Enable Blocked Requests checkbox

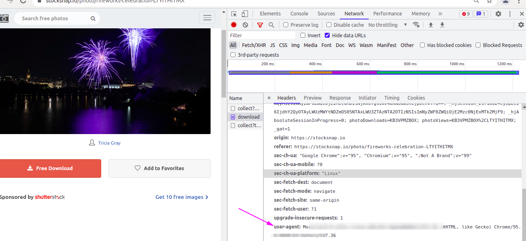click(x=478, y=45)
